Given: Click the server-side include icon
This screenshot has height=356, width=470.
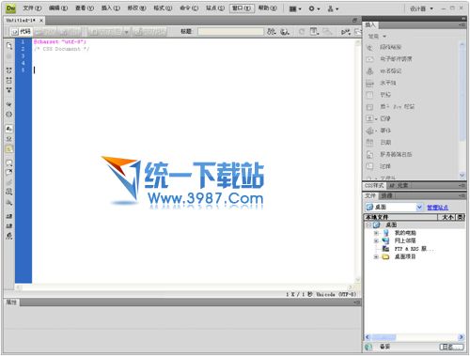Looking at the screenshot, I should [369, 154].
